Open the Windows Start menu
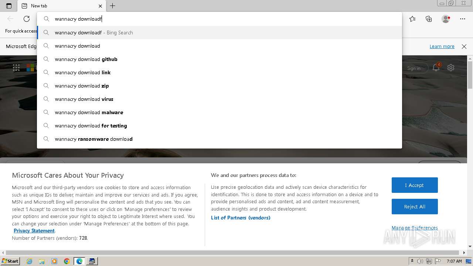The height and width of the screenshot is (266, 473). pos(10,261)
